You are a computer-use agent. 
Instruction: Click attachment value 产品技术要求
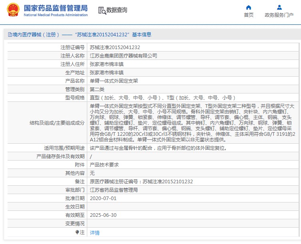104,165
